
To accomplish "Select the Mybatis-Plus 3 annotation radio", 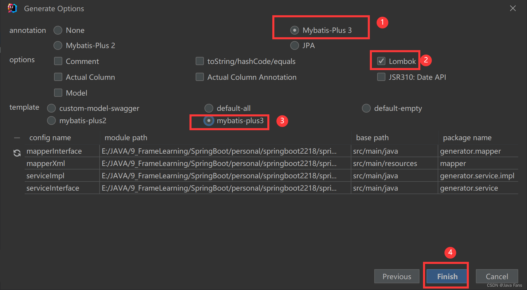I will (x=295, y=30).
